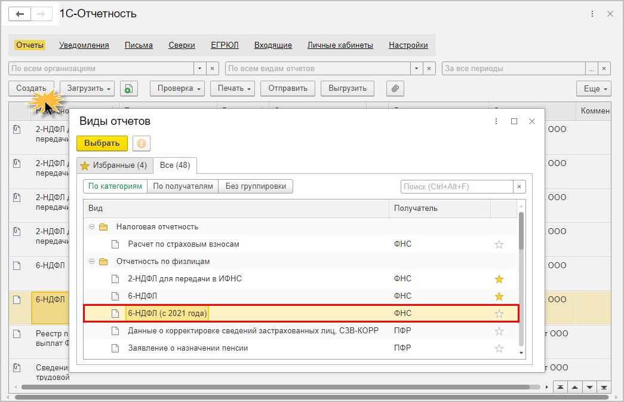Image resolution: width=624 pixels, height=402 pixels.
Task: Click the vertical scrollbar thumb in the report list
Action: point(521,231)
